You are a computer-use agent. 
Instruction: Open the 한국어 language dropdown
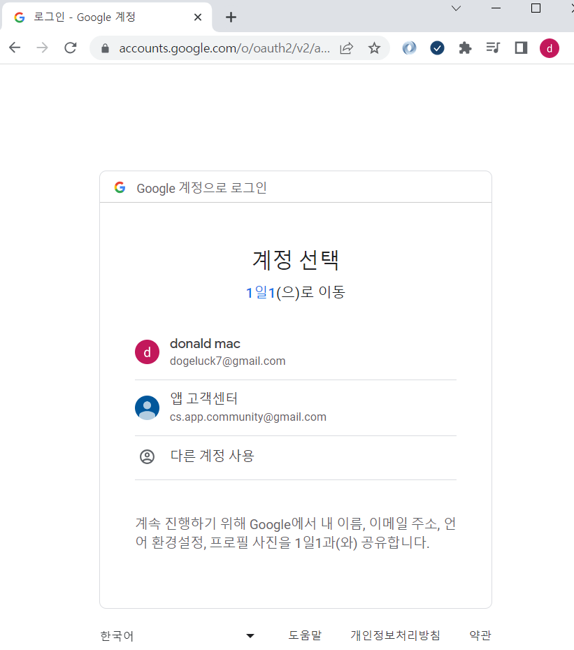pyautogui.click(x=178, y=635)
